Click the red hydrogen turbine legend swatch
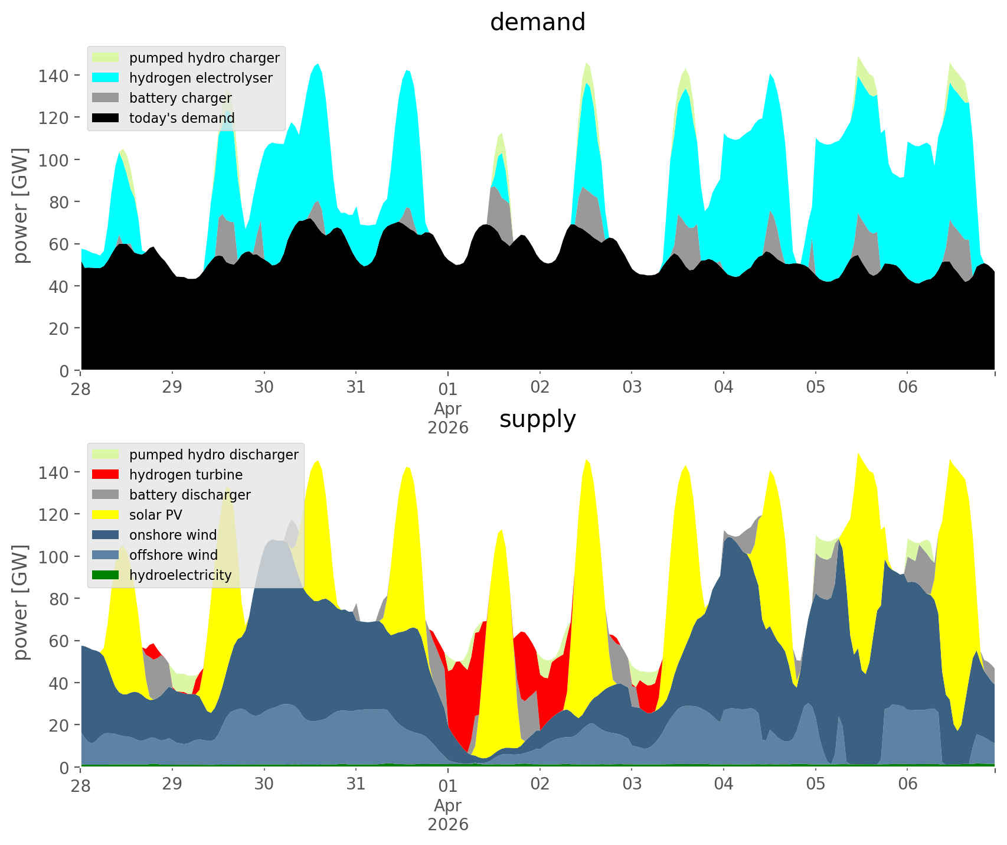 106,475
